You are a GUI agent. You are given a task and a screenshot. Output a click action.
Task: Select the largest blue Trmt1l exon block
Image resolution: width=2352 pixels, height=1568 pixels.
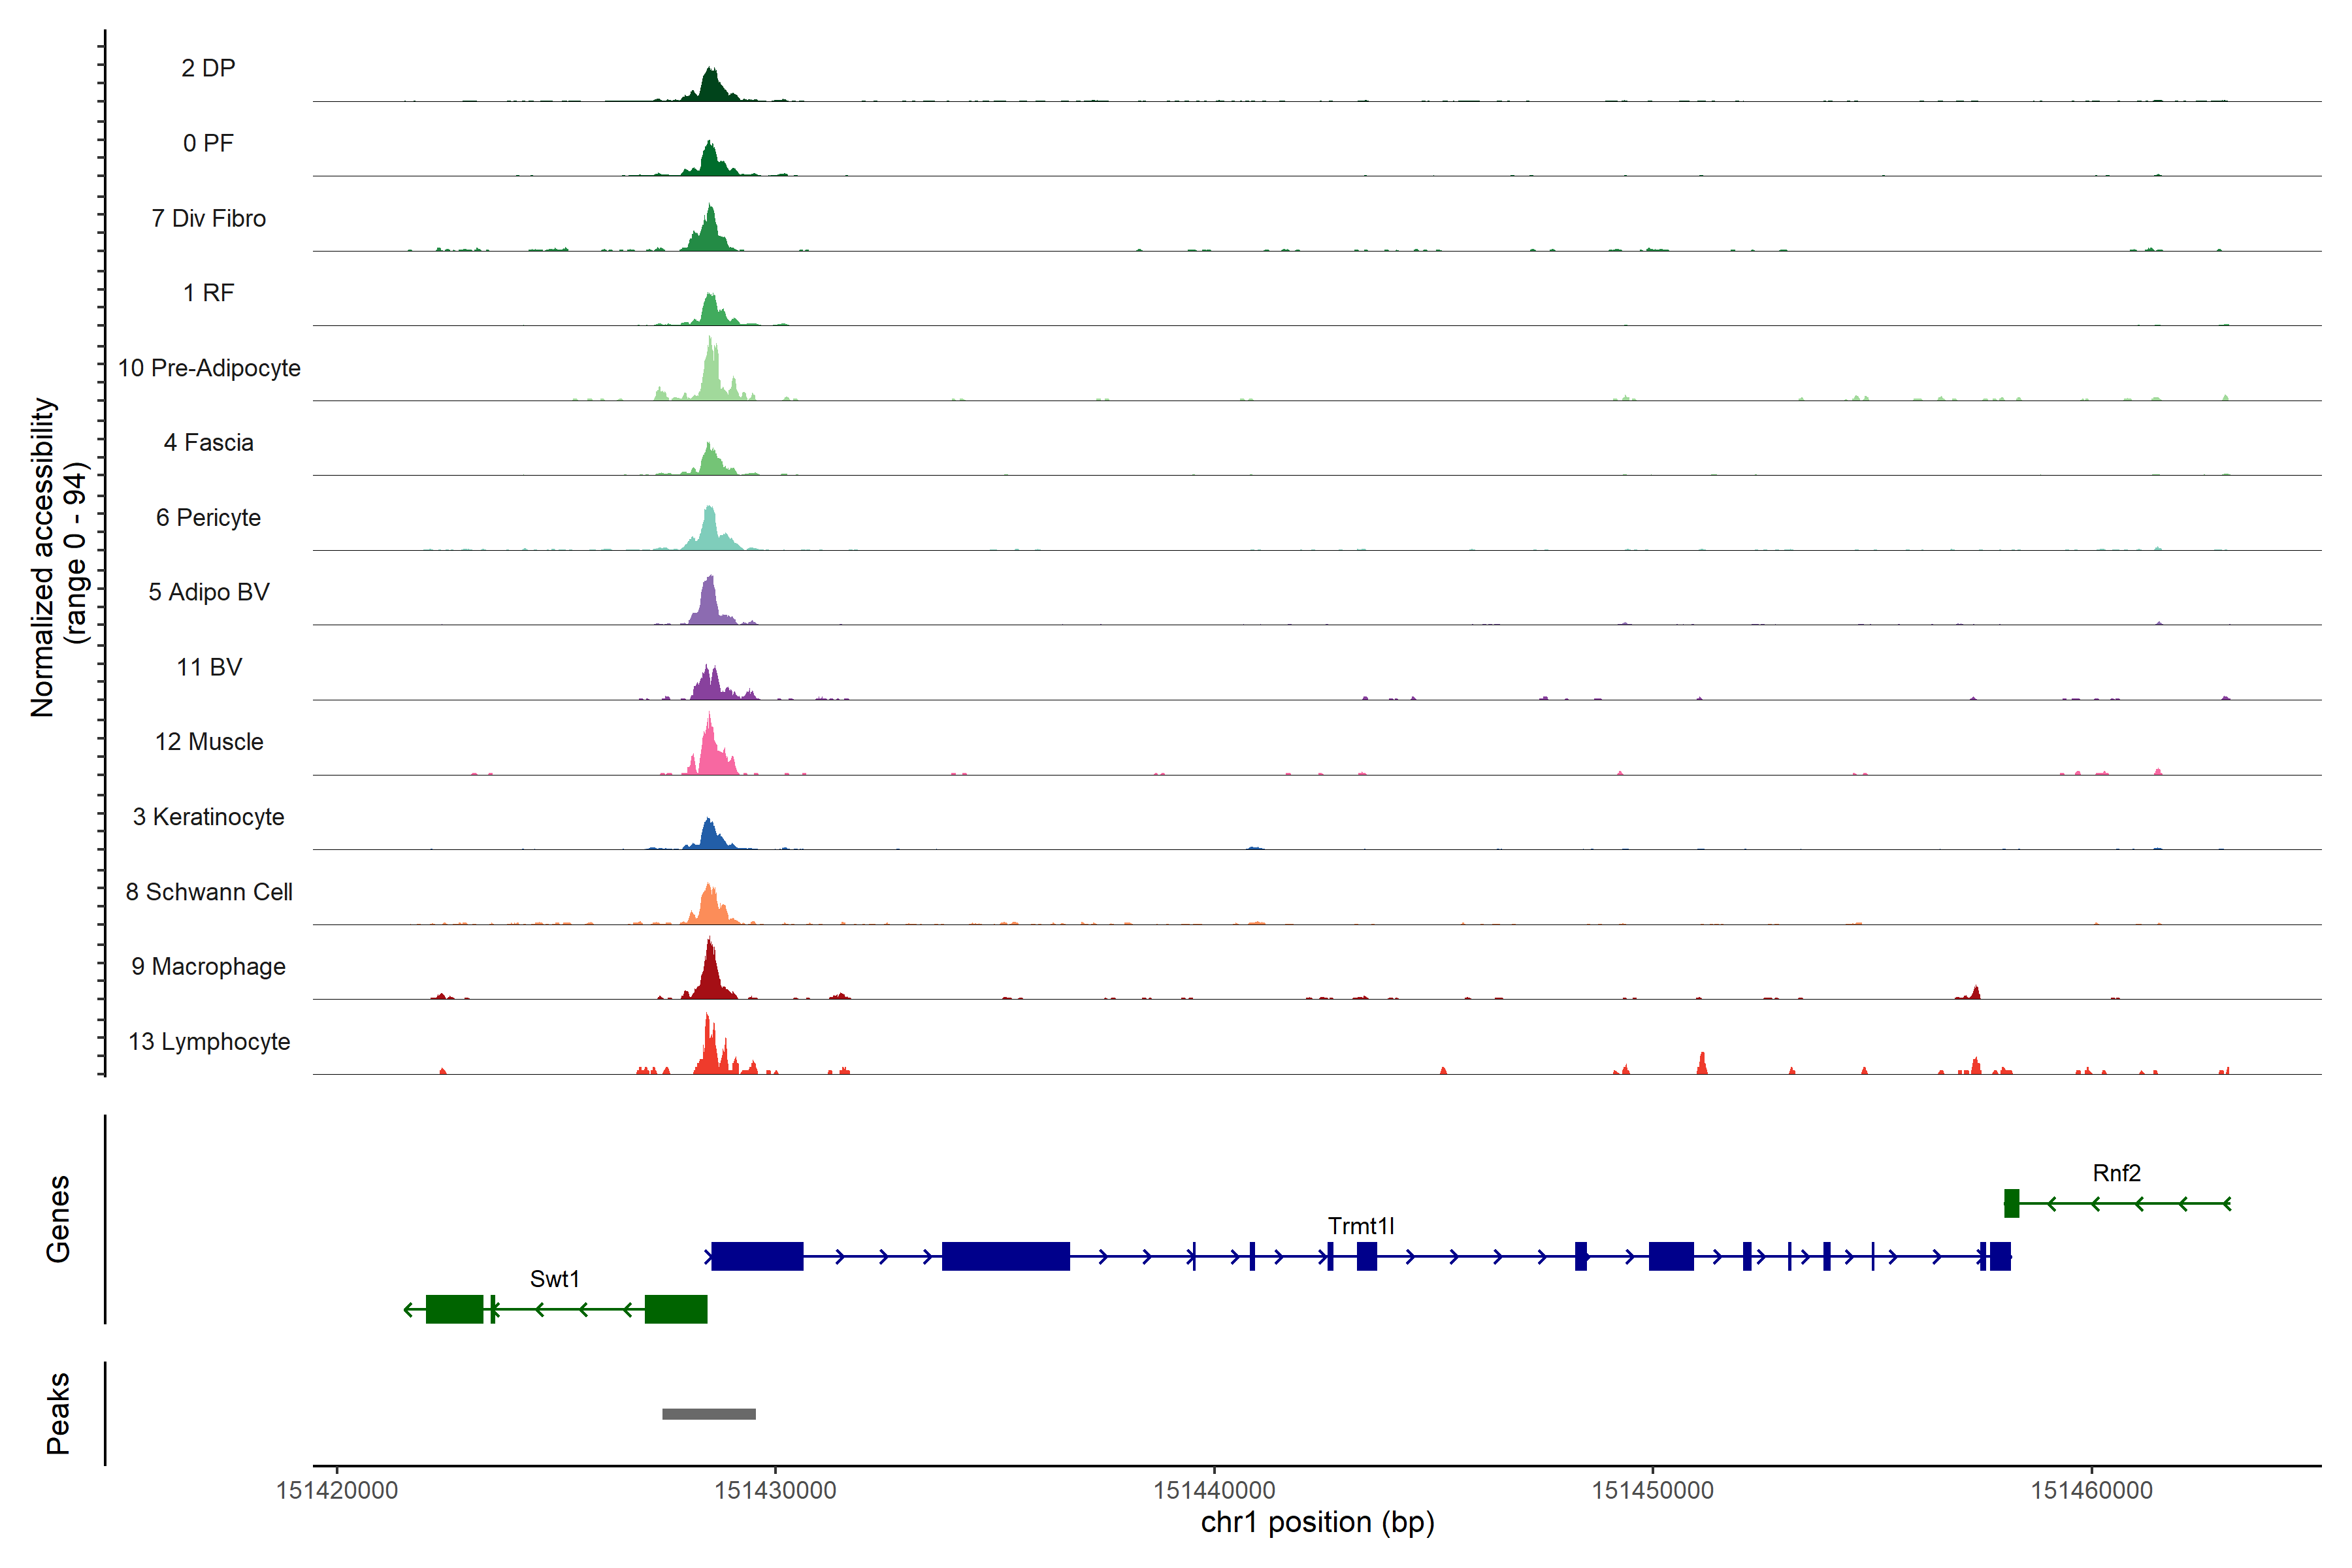pos(1005,1256)
